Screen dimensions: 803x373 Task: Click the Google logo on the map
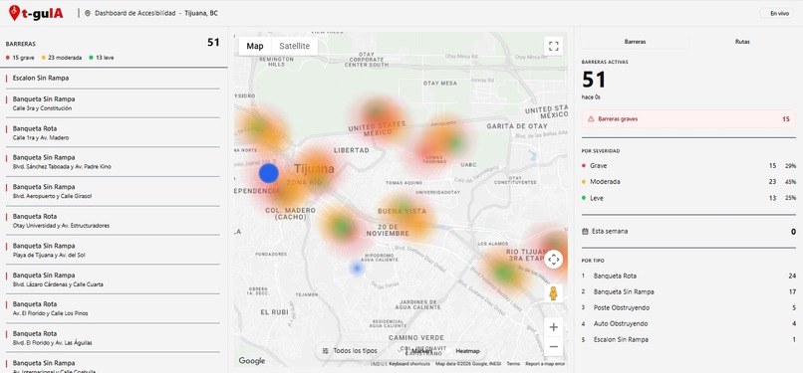pos(252,361)
